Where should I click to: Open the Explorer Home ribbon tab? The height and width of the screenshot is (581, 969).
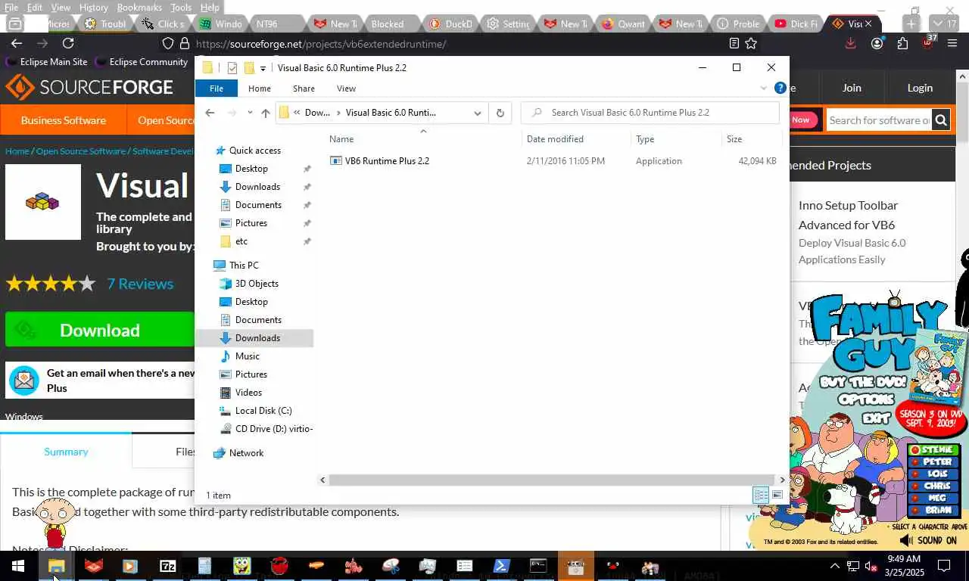(260, 89)
